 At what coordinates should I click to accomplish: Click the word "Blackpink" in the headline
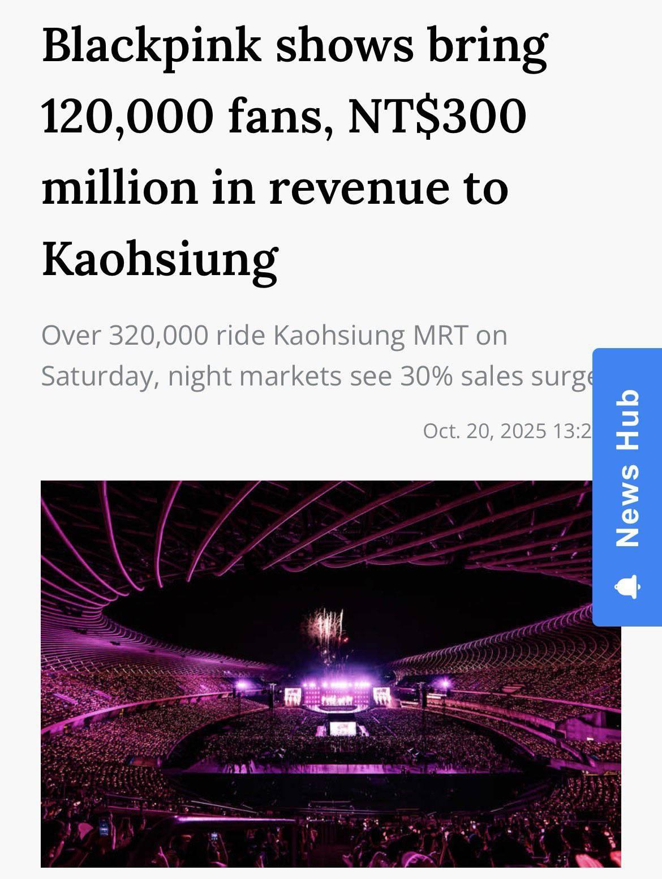point(152,46)
